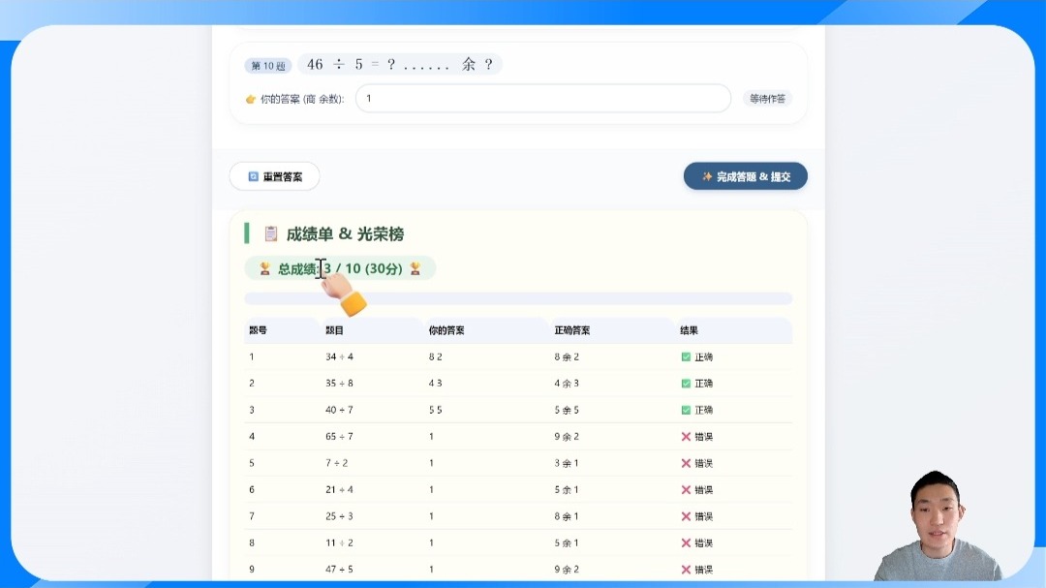Click correct answer 3 余 1 cell

click(567, 463)
